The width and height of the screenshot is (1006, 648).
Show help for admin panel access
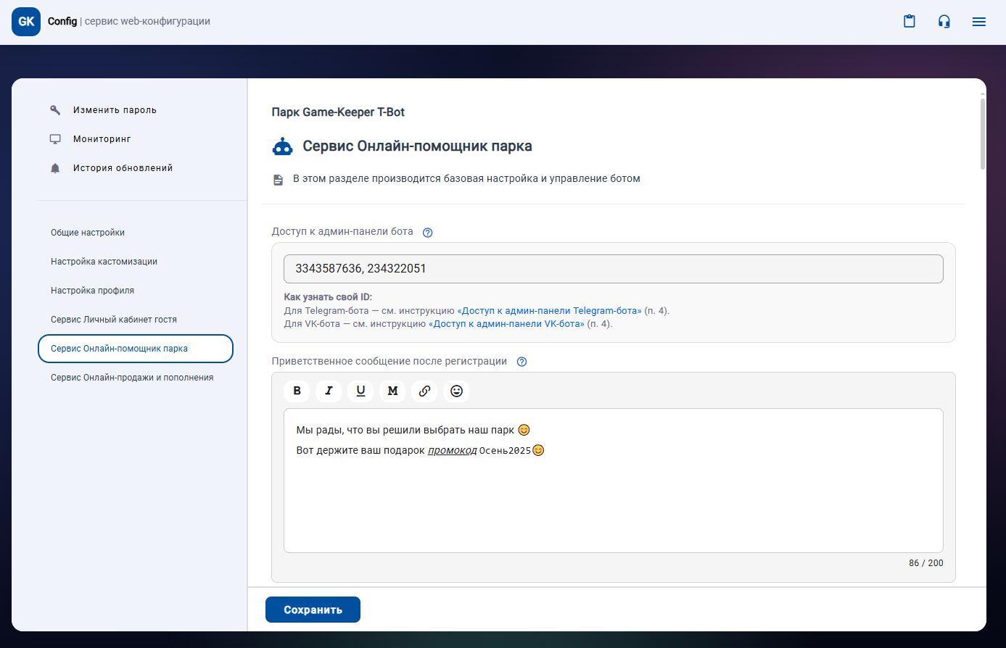[x=427, y=233]
